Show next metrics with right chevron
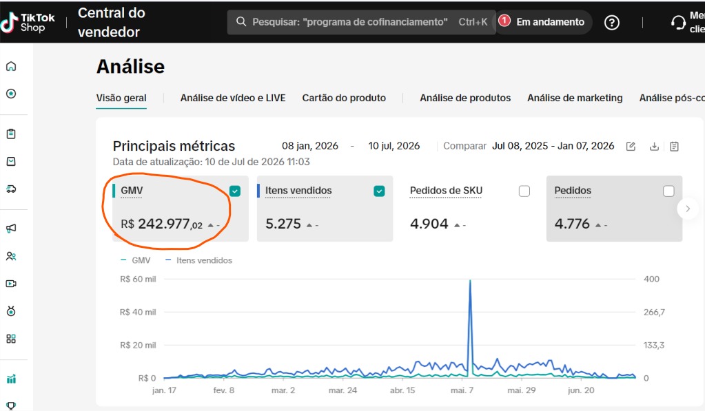The image size is (705, 411). point(688,209)
